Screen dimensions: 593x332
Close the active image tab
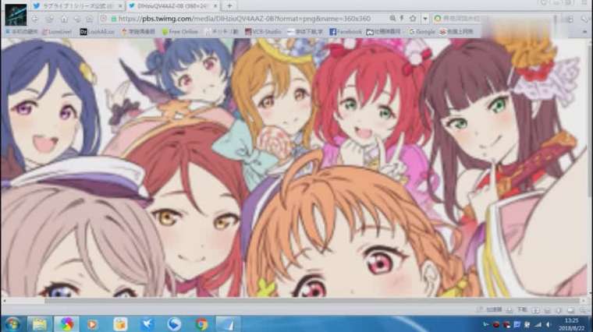(x=215, y=6)
